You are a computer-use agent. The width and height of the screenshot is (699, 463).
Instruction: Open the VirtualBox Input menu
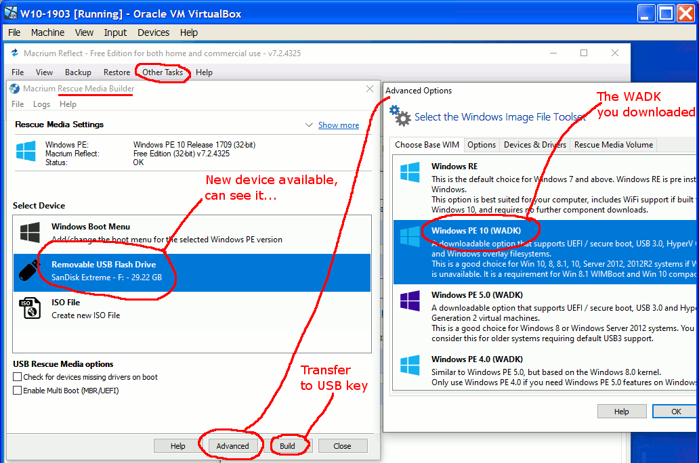pos(115,32)
